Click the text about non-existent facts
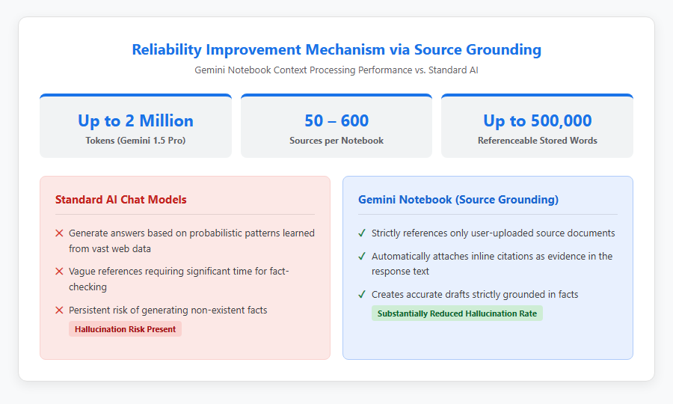 click(168, 310)
